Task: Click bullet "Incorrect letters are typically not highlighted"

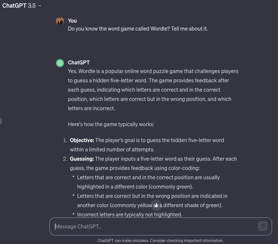Action: [x=130, y=214]
